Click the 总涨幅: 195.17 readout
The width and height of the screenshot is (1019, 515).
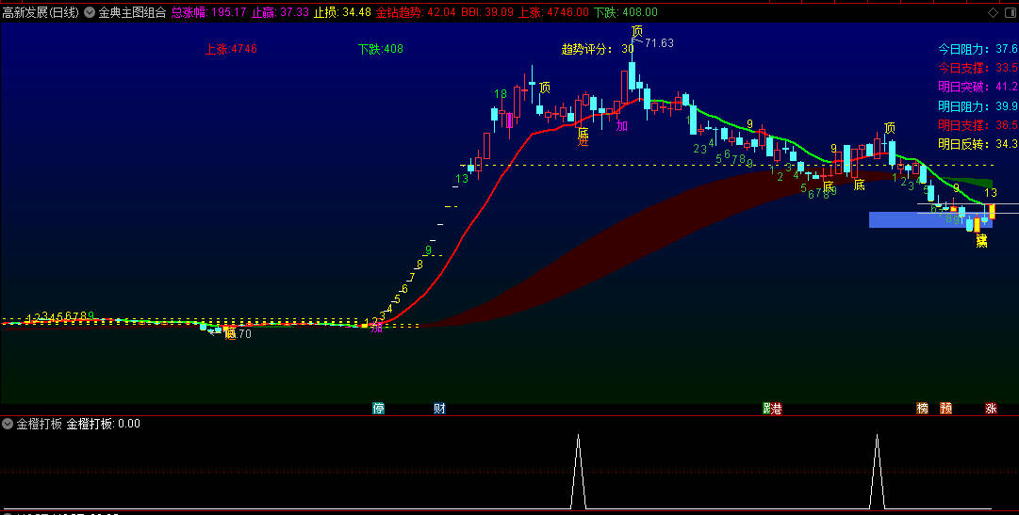[208, 12]
